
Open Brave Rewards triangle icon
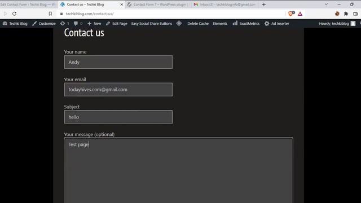300,14
